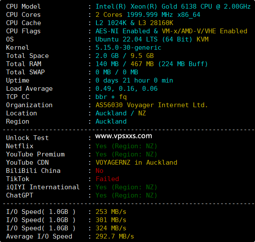Select the CPU Cache L3 28160K value

pyautogui.click(x=156, y=23)
